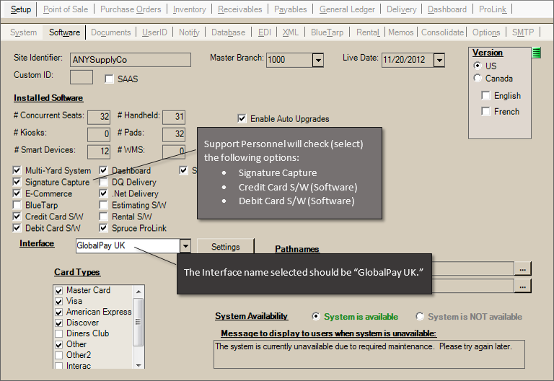The image size is (554, 381).
Task: Toggle the .Net Delivery checkbox
Action: (103, 193)
